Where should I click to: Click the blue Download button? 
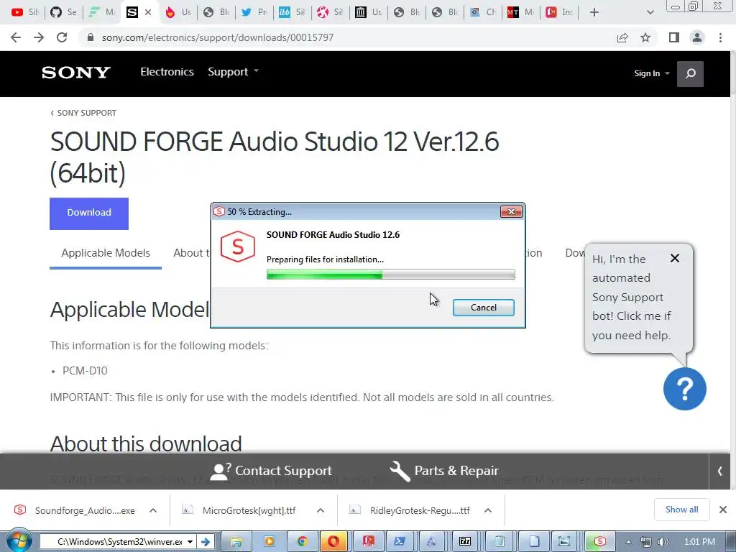click(x=88, y=213)
